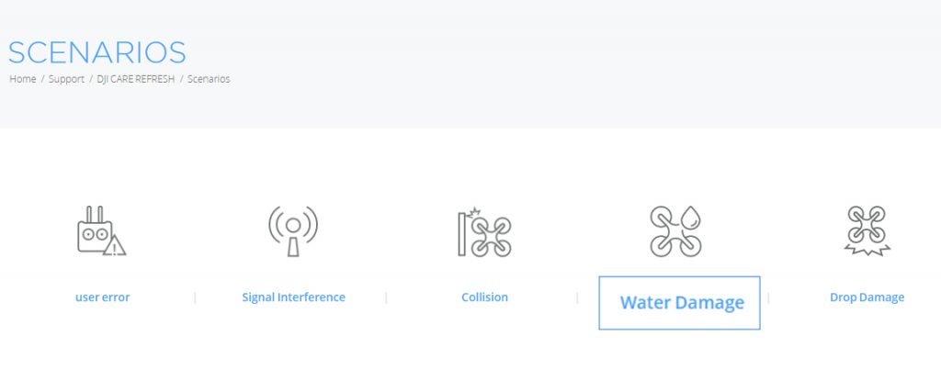This screenshot has width=941, height=392.
Task: Choose the highlighted Water Damage tab
Action: tap(679, 303)
